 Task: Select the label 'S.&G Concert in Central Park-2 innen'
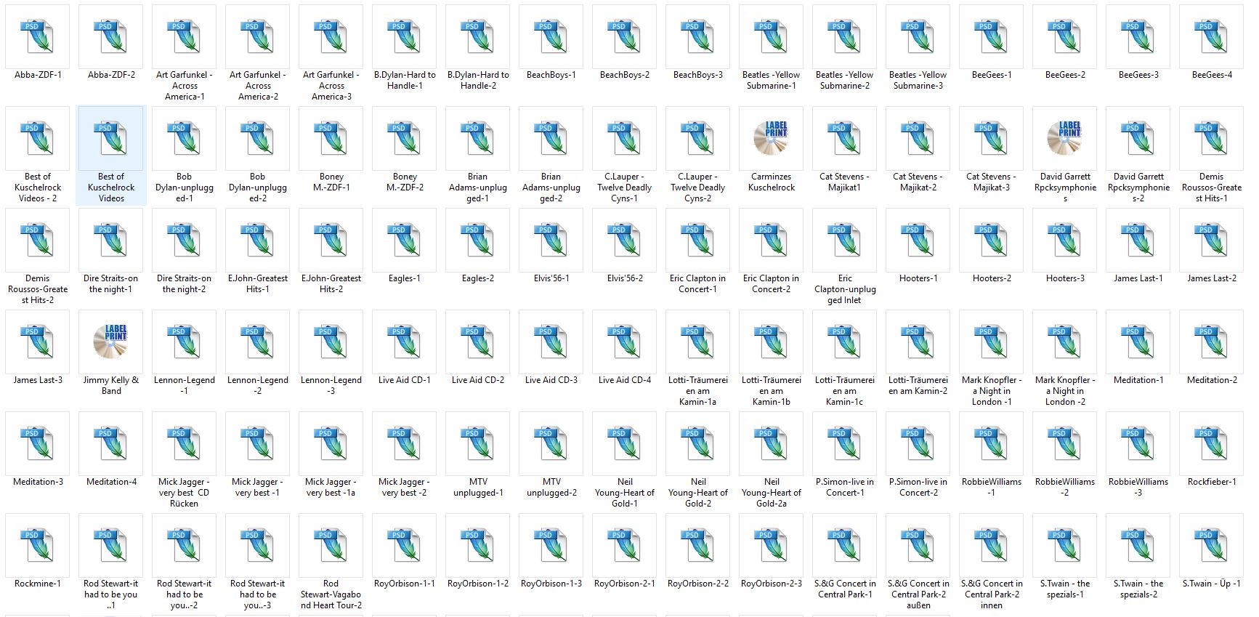(x=992, y=594)
